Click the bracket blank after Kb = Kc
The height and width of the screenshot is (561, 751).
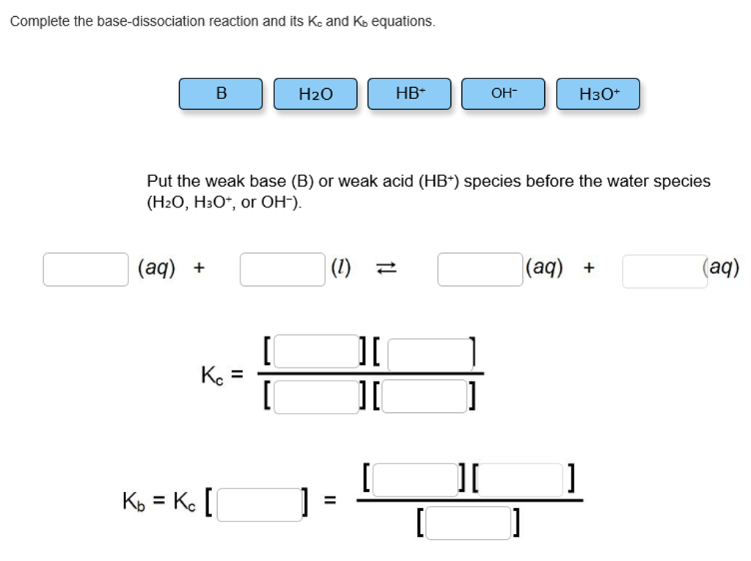[258, 506]
